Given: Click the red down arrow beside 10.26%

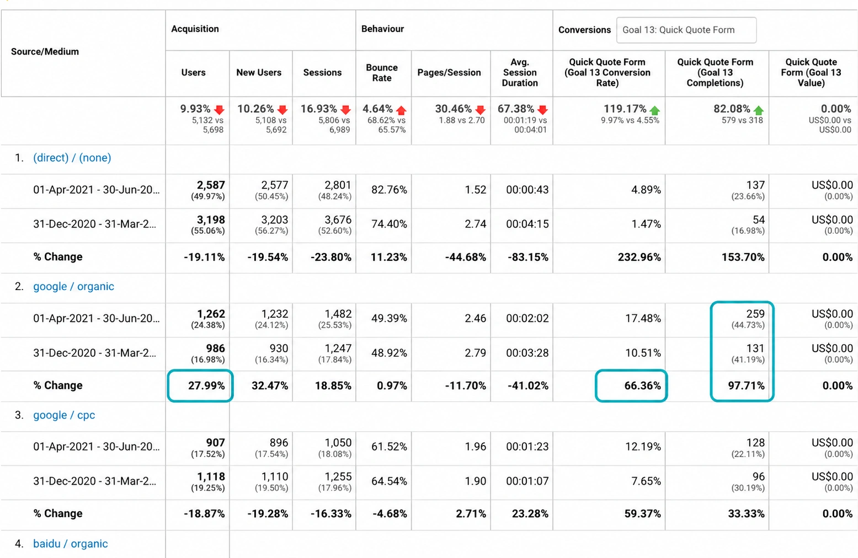Looking at the screenshot, I should pos(283,110).
